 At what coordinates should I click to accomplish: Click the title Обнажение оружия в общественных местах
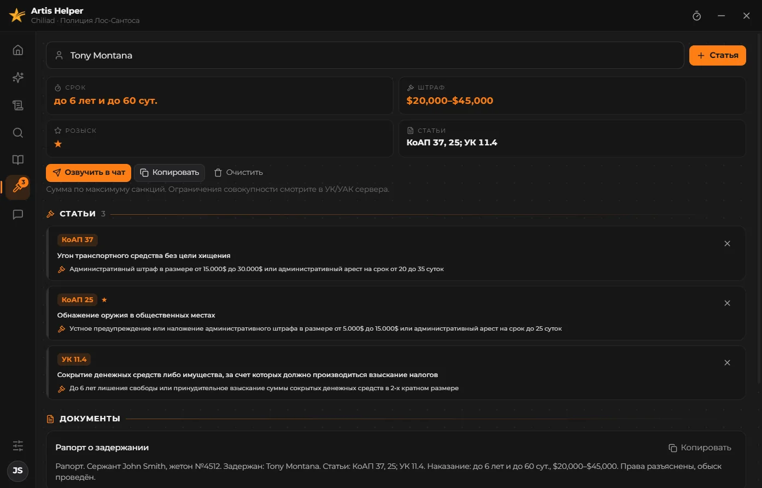[136, 315]
